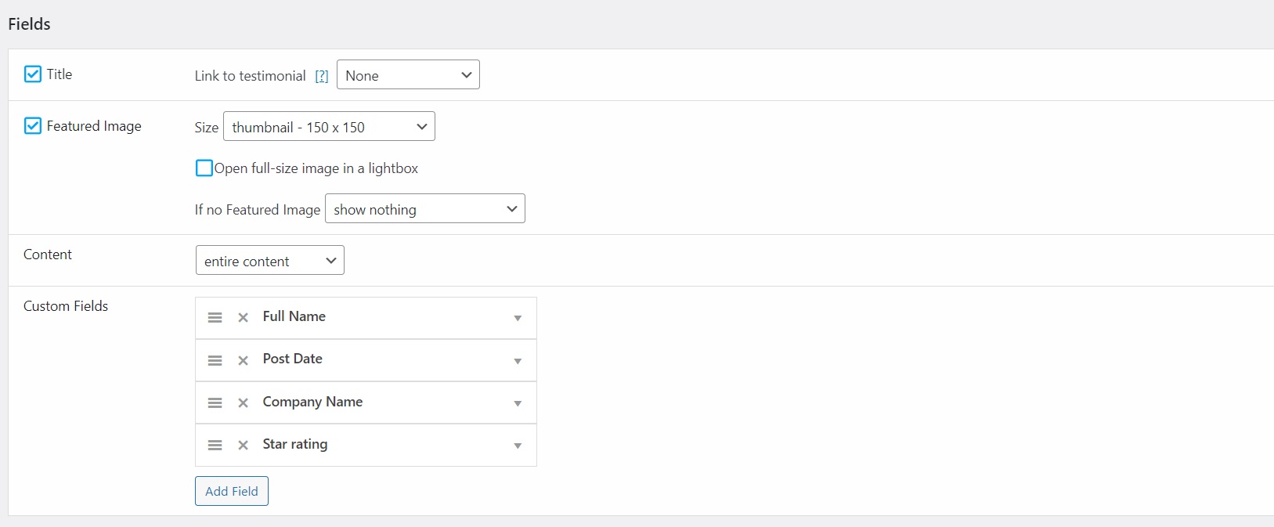The width and height of the screenshot is (1274, 527).
Task: Click the Open full-size image in a lightbox label
Action: point(316,168)
